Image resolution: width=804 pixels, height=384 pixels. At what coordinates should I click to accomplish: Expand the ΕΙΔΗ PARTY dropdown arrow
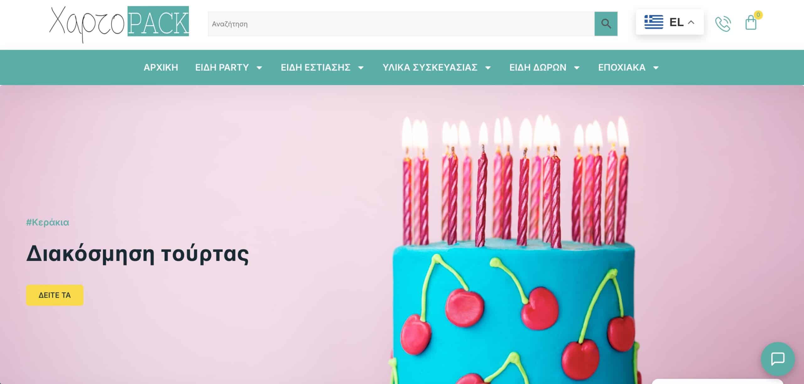[x=259, y=68]
